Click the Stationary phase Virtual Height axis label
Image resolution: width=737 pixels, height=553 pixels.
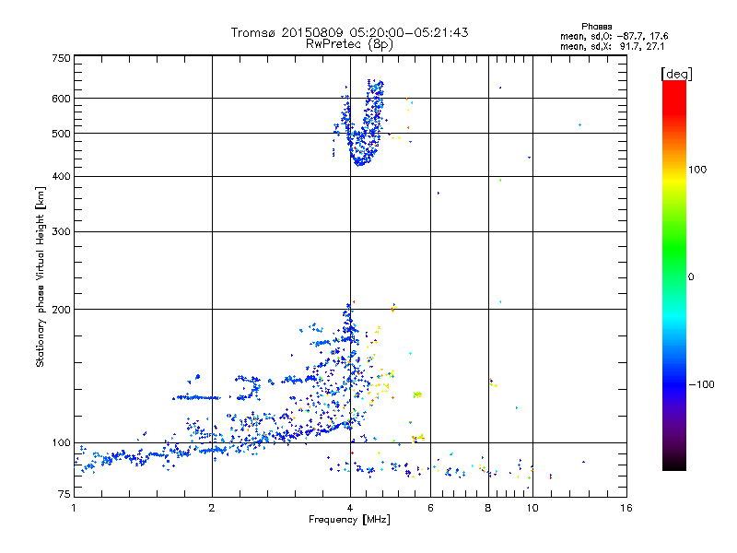[x=41, y=276]
